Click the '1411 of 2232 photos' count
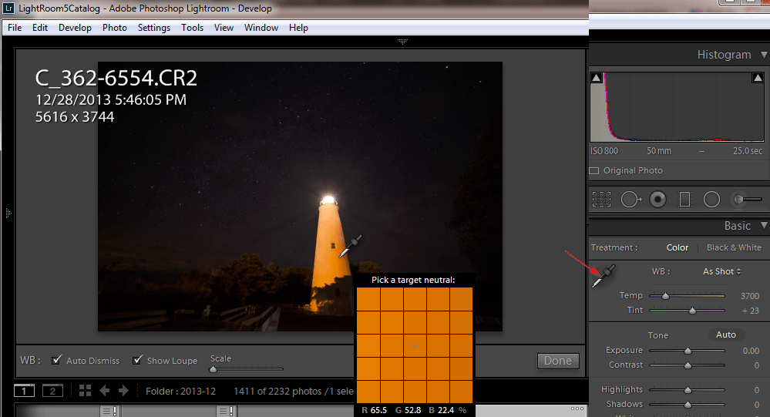This screenshot has height=417, width=770. pos(277,391)
